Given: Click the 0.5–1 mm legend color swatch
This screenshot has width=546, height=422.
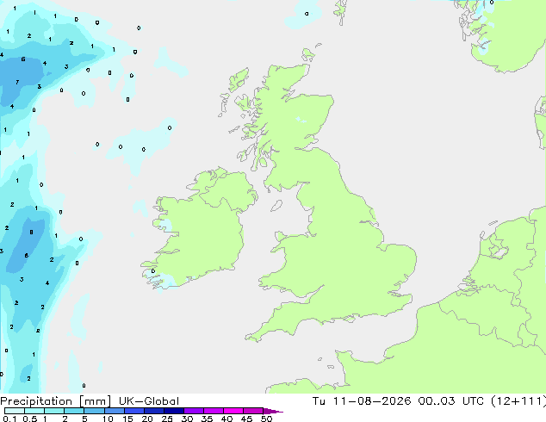Looking at the screenshot, I should (34, 411).
